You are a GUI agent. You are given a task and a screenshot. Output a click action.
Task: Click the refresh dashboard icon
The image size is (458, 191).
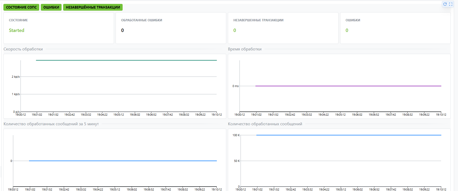point(445,4)
